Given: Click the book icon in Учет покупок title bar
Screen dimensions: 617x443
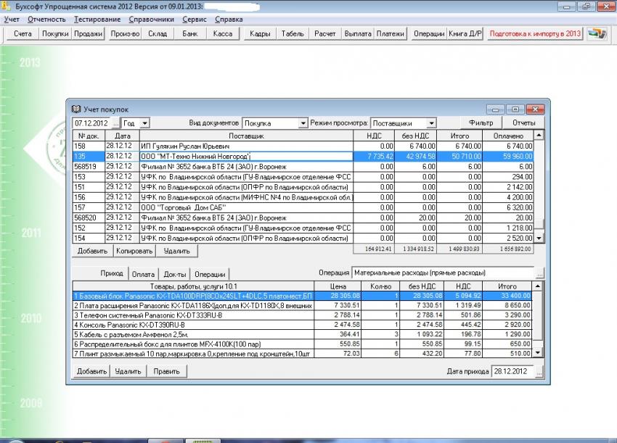Looking at the screenshot, I should [77, 109].
